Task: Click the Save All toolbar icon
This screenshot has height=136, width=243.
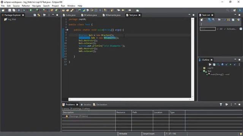Action: pos(14,10)
